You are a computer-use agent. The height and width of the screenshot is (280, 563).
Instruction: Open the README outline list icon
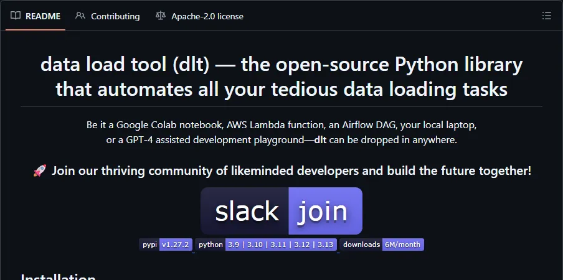[546, 16]
